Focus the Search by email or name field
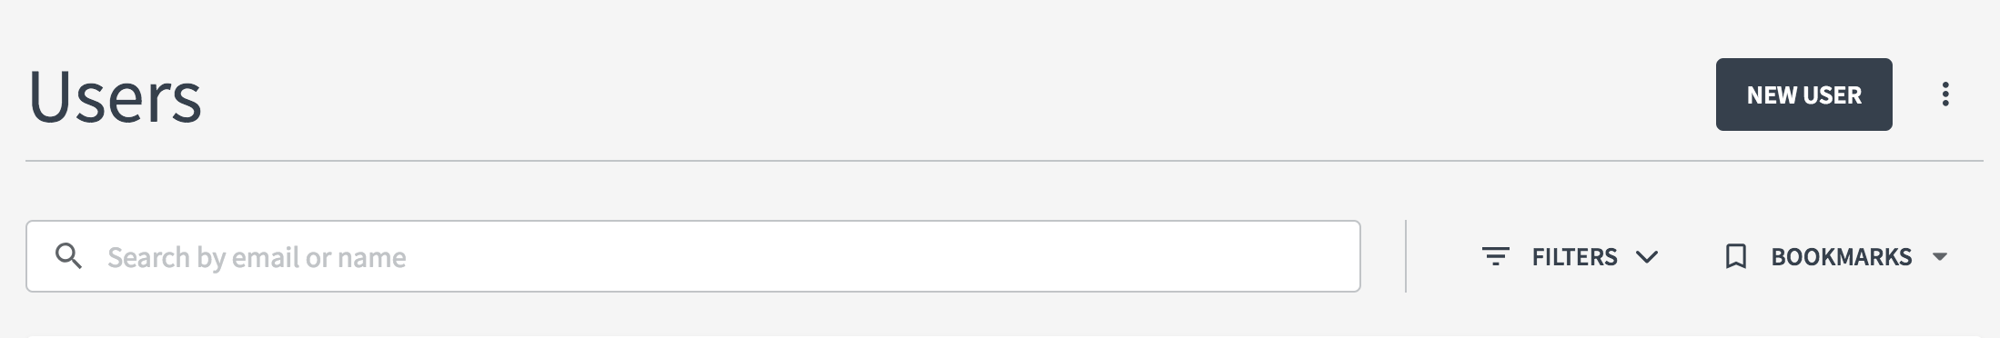This screenshot has width=2000, height=338. pos(693,256)
